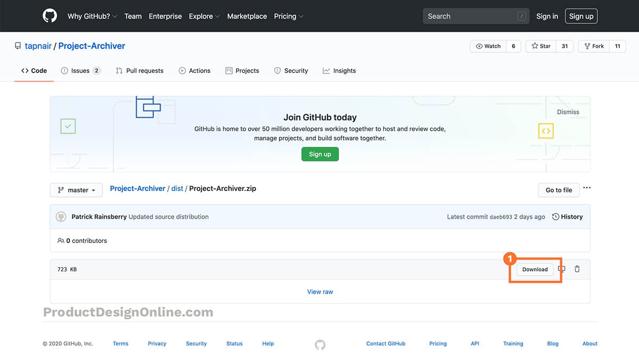Open the Status footer link
This screenshot has width=639, height=359.
point(234,344)
